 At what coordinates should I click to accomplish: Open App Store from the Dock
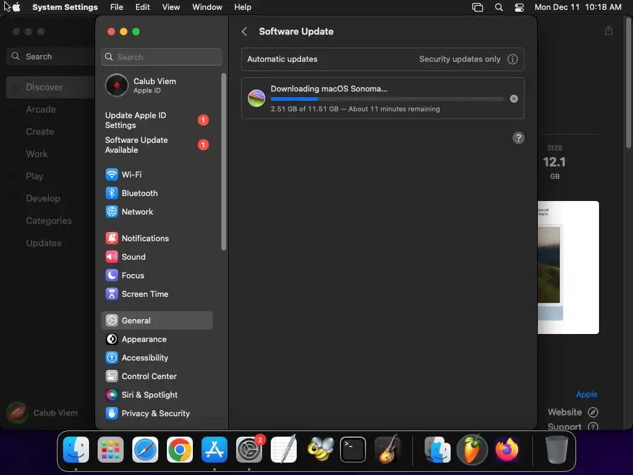(215, 449)
